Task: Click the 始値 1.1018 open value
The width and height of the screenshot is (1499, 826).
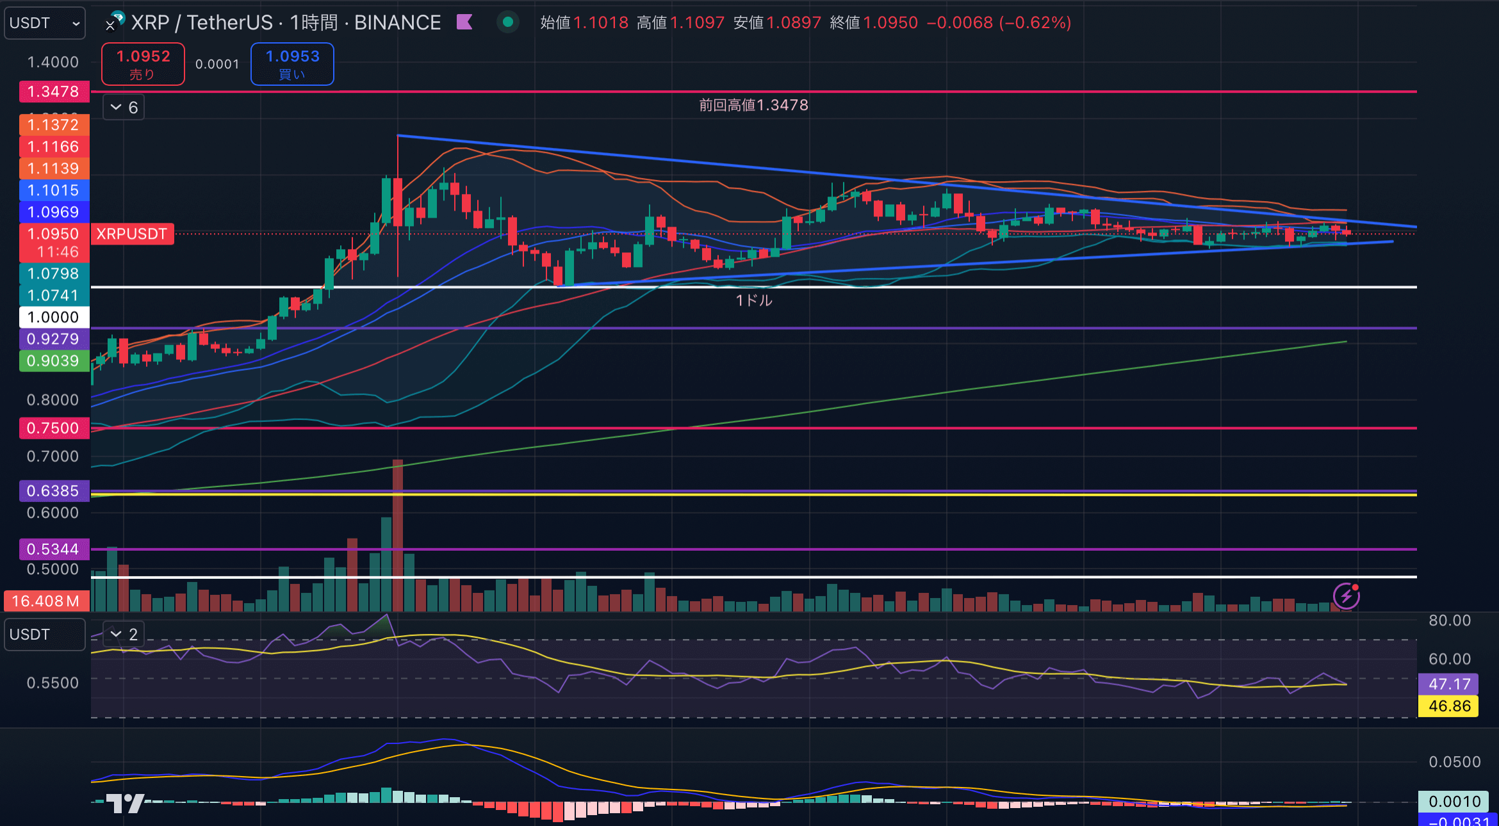Action: tap(584, 22)
